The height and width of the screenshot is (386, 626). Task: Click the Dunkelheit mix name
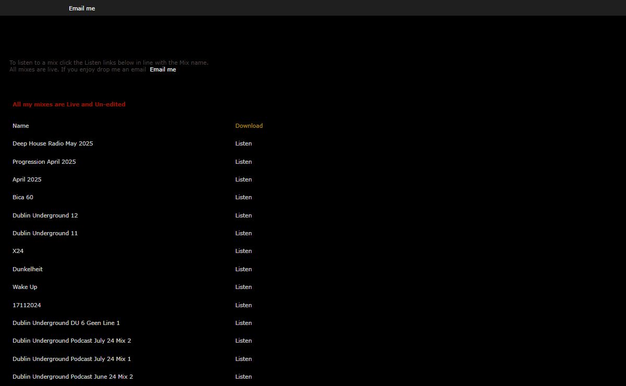click(x=28, y=269)
